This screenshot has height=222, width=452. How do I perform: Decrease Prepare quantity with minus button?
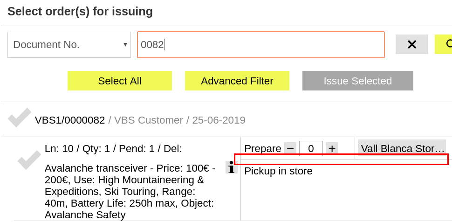[x=290, y=149]
